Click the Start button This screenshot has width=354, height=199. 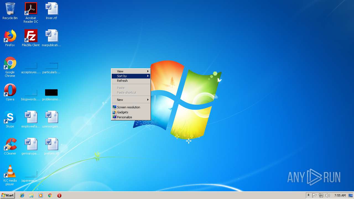pos(7,195)
